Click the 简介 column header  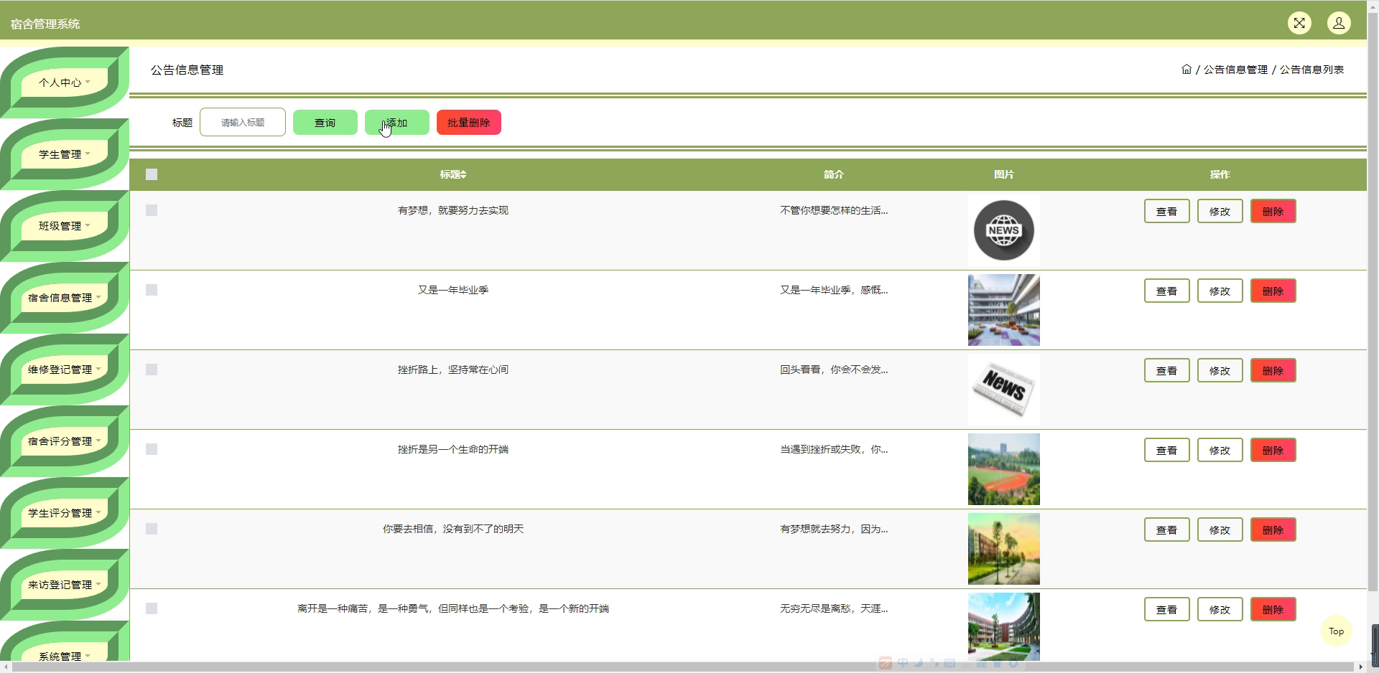[834, 174]
